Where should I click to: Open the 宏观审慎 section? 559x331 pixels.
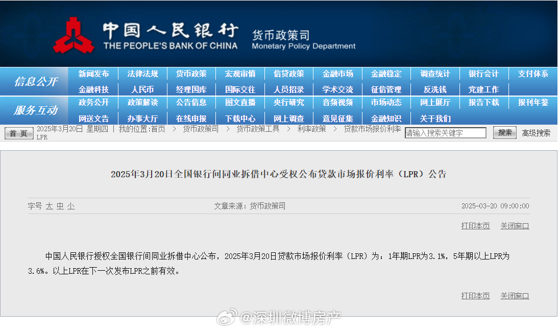click(240, 74)
